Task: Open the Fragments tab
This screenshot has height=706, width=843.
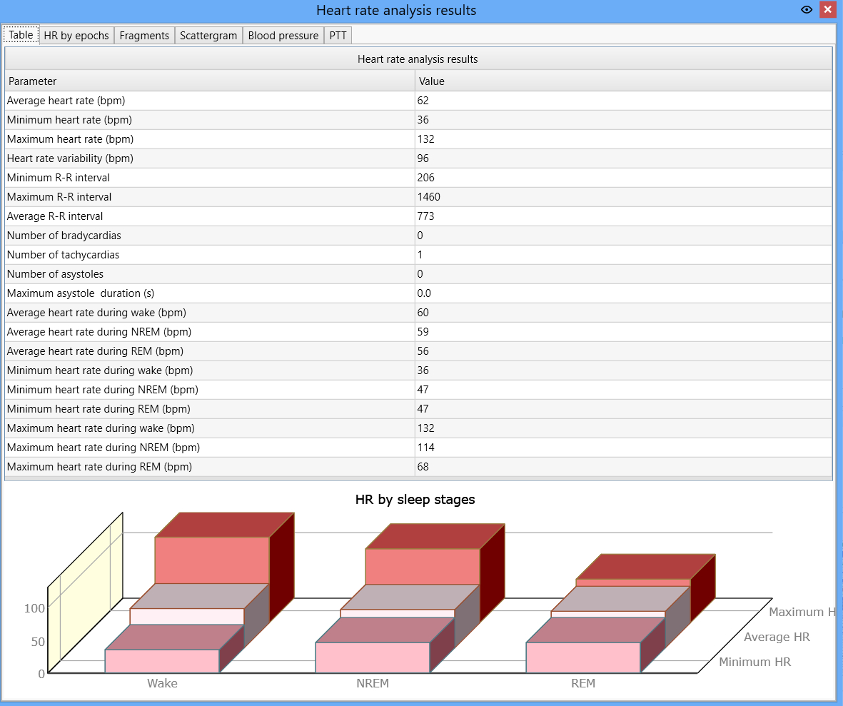Action: [144, 36]
